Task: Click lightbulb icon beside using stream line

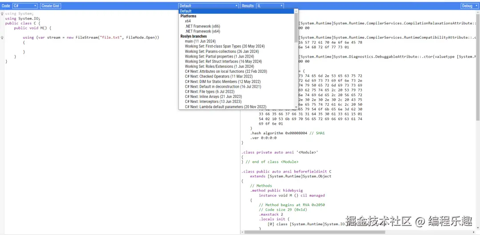Action: (x=2, y=38)
